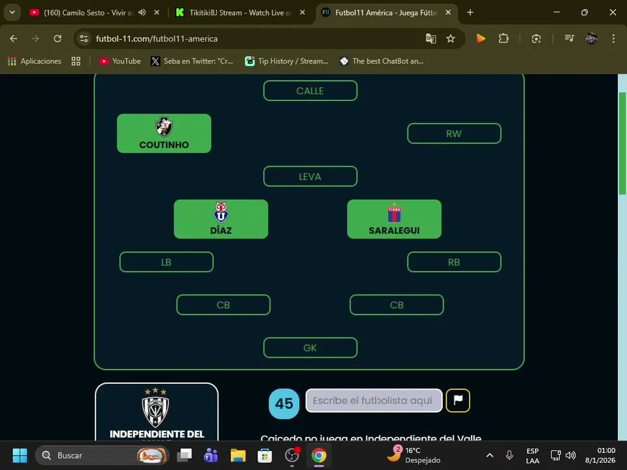Open Task View on the taskbar

pos(184,455)
